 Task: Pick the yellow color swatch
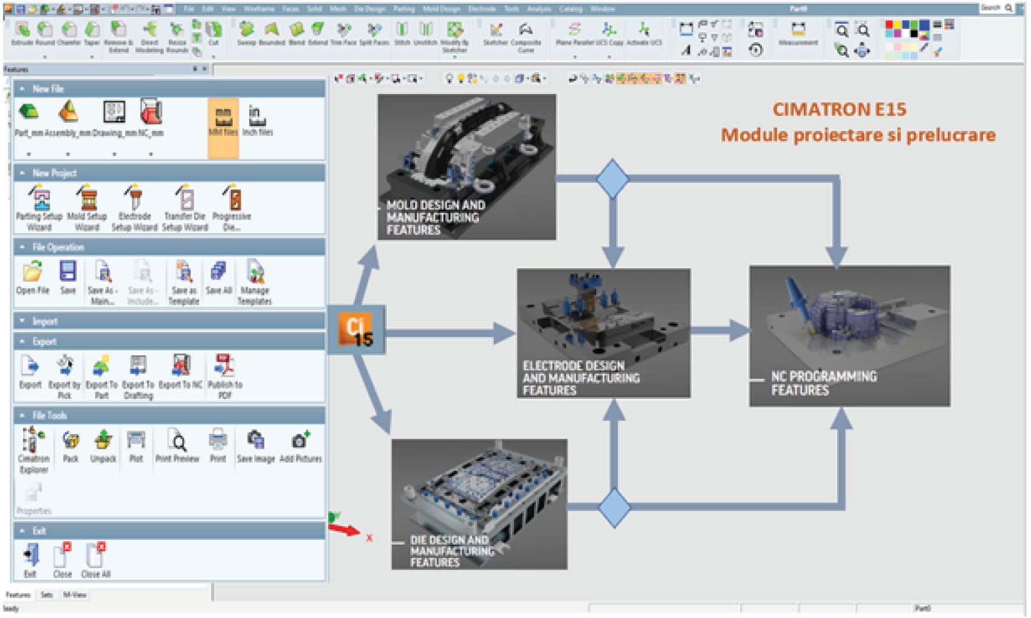point(899,25)
